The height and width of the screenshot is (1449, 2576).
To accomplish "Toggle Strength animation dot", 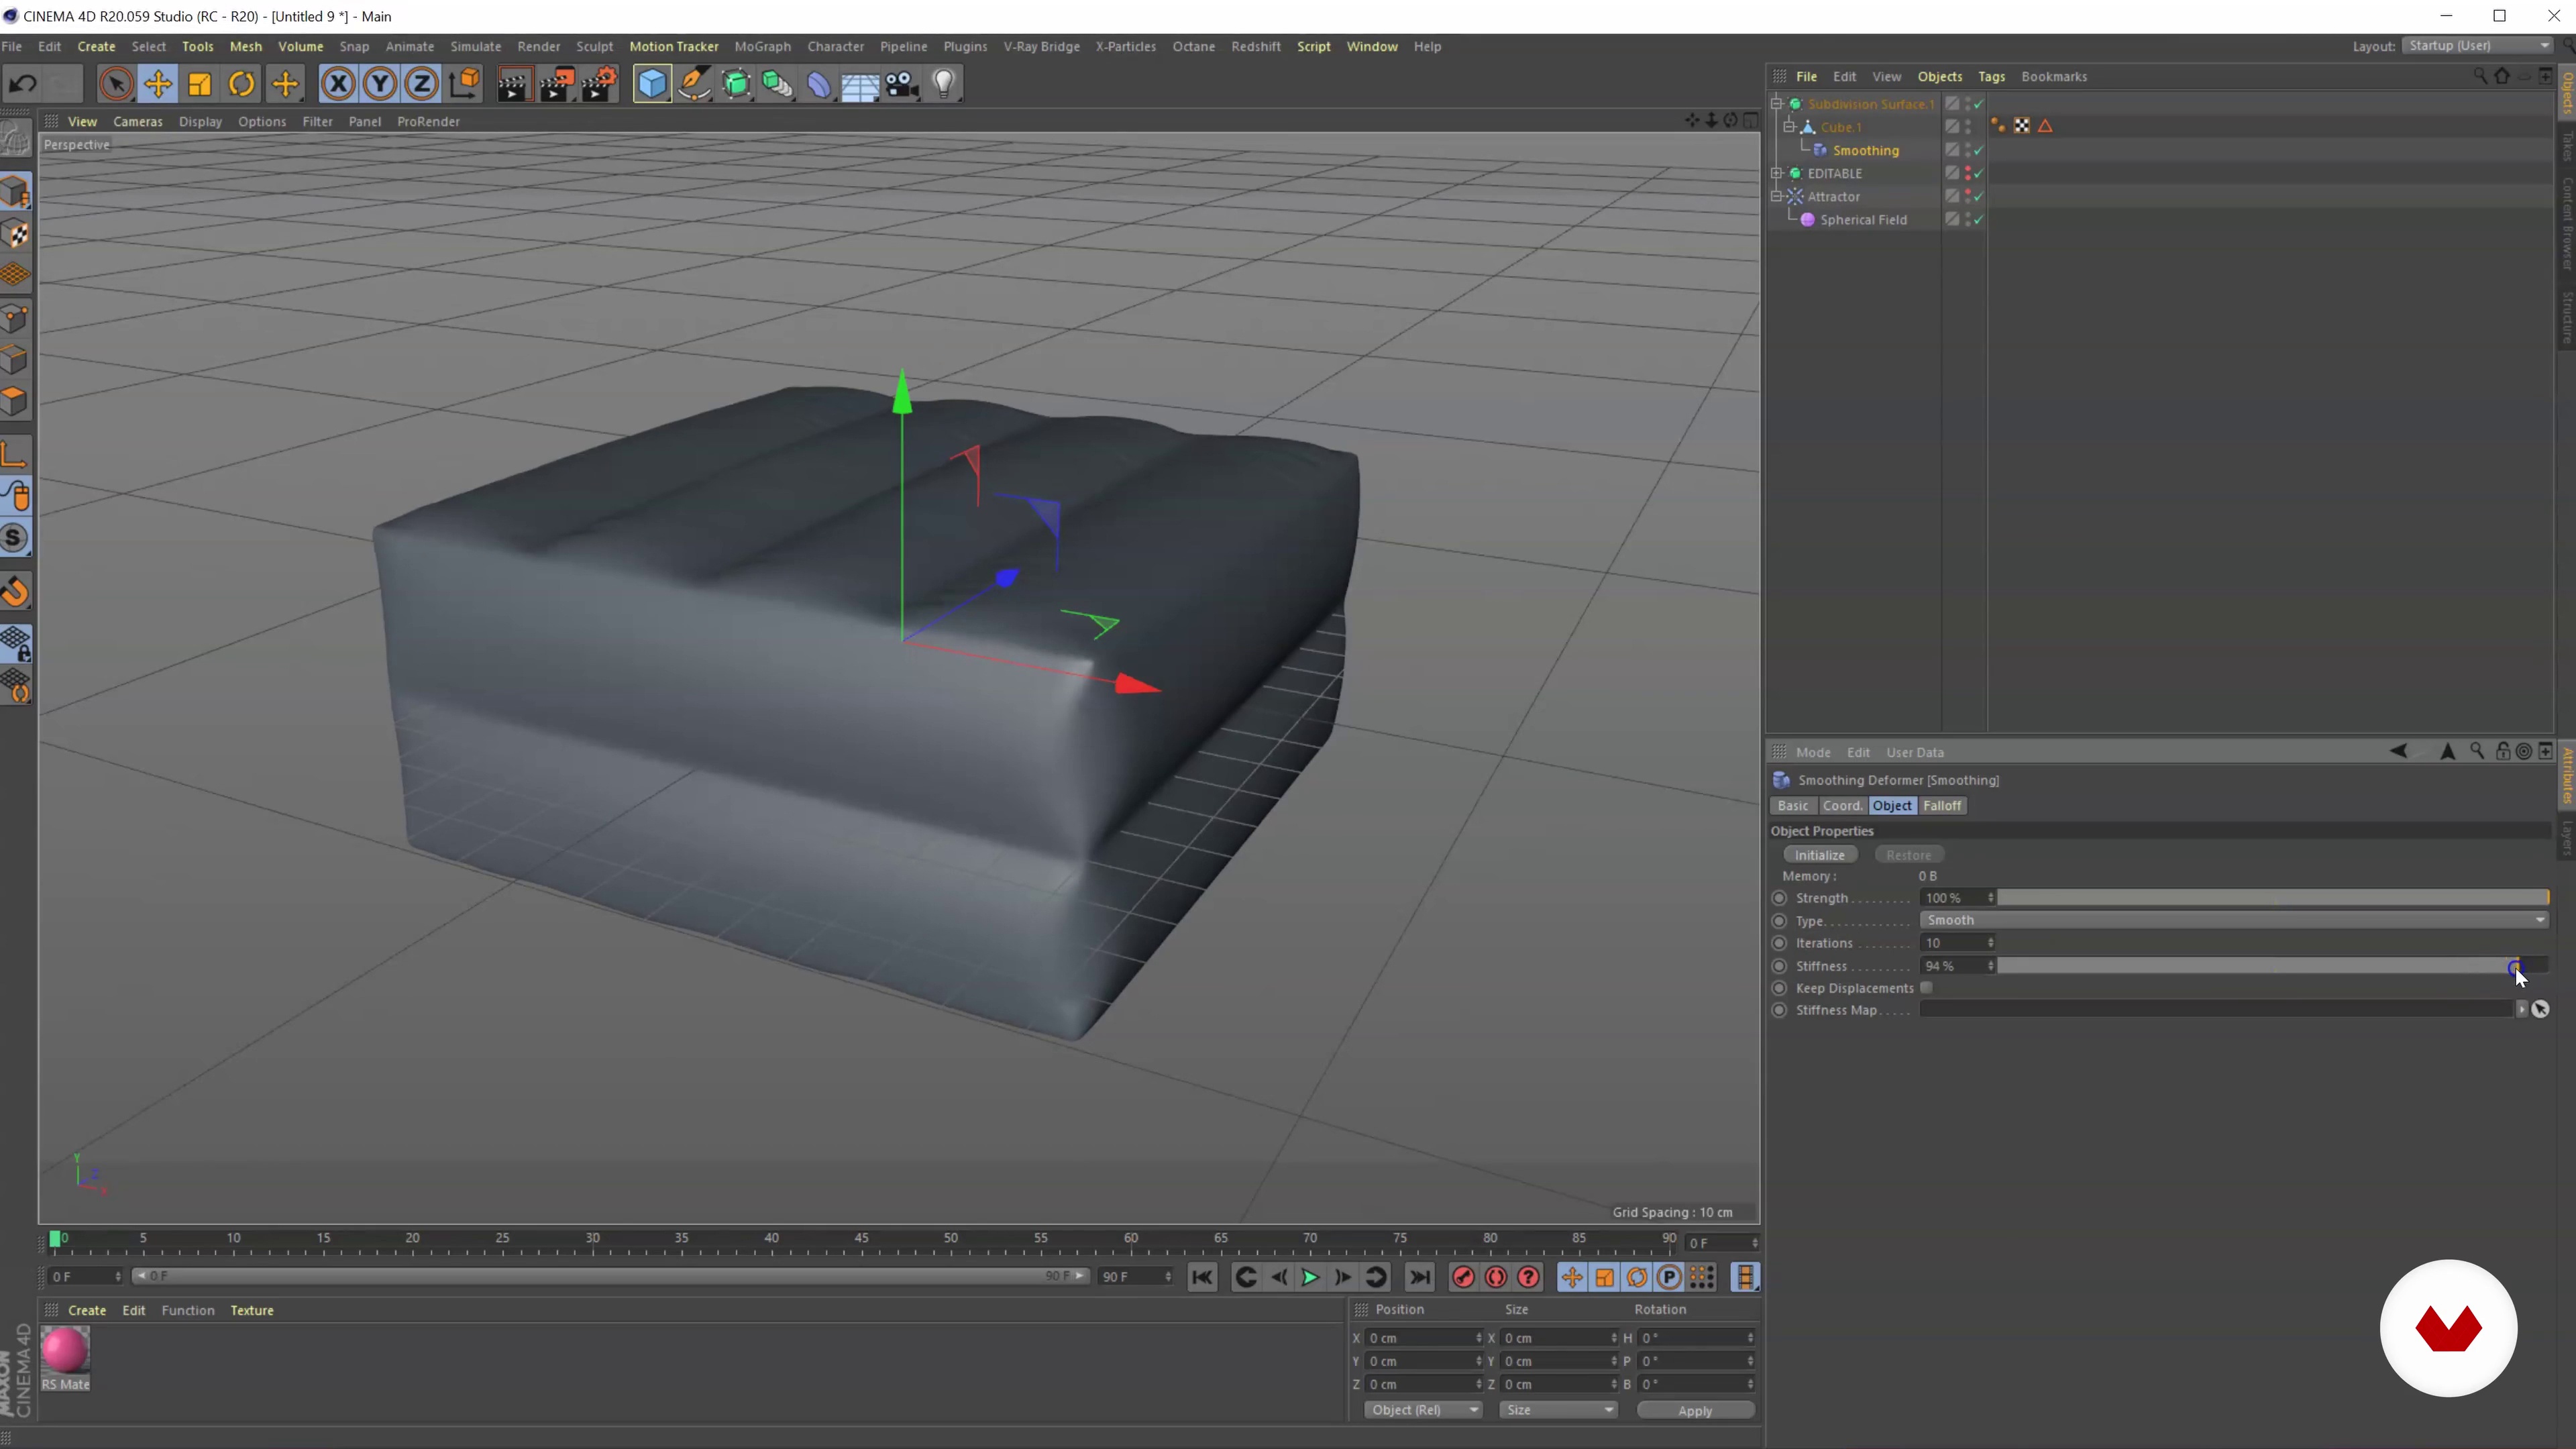I will pos(1779,898).
